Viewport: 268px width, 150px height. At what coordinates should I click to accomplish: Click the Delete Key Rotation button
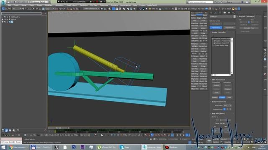[x=227, y=89]
